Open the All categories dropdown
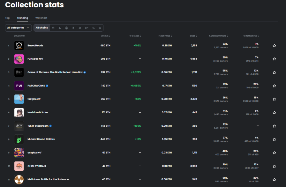The image size is (286, 187). 18,28
